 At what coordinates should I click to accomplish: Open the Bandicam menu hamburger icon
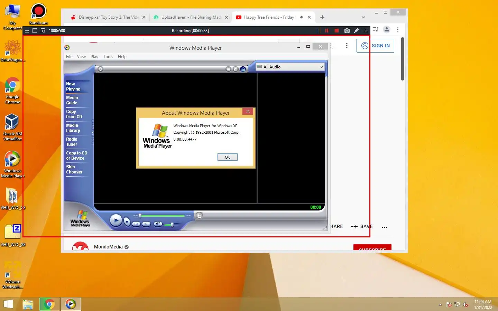point(27,31)
